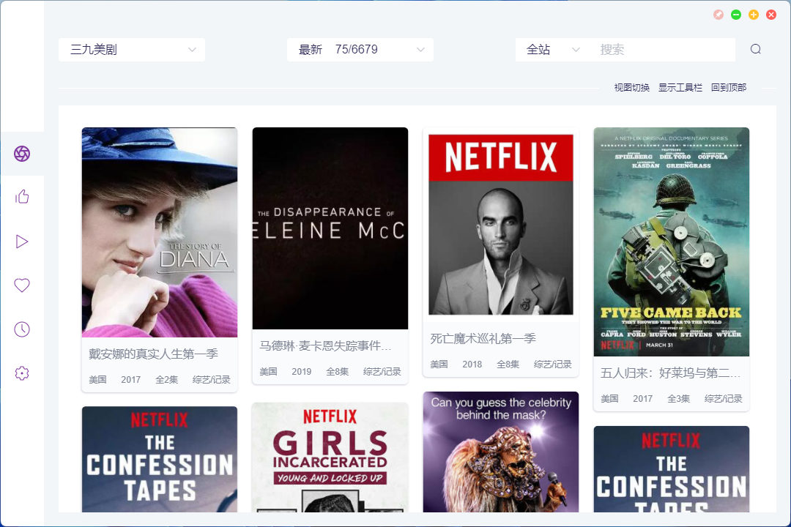Click 综艺/记录 tag on the 五人归来 card
The height and width of the screenshot is (527, 791).
(724, 399)
